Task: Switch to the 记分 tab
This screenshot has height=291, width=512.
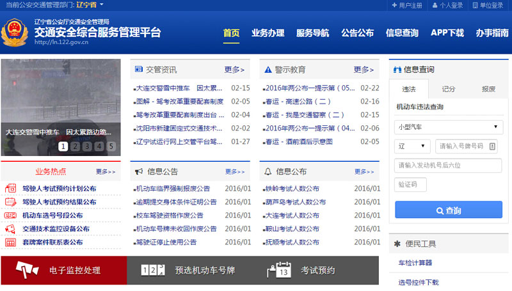Action: (x=449, y=89)
